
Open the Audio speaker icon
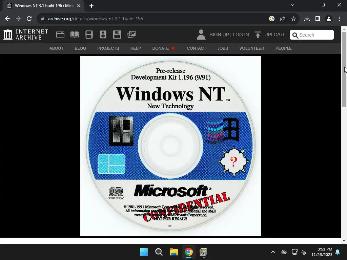[x=103, y=35]
